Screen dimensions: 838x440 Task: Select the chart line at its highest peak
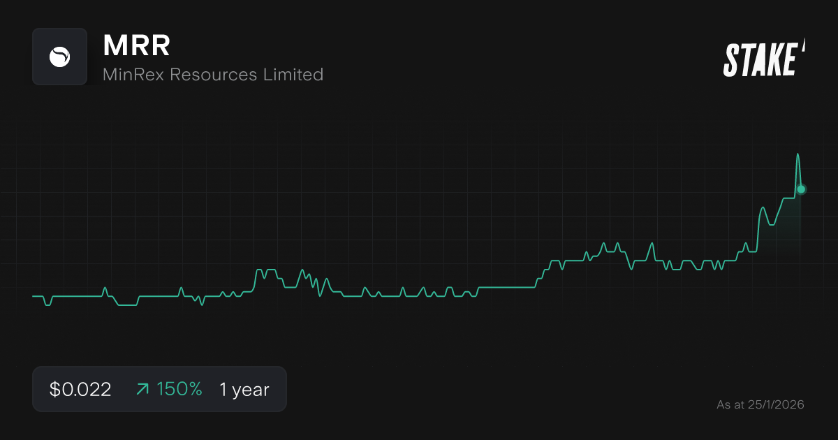[x=797, y=154]
